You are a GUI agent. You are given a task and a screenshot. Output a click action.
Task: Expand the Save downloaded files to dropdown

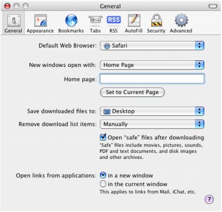[x=152, y=111]
